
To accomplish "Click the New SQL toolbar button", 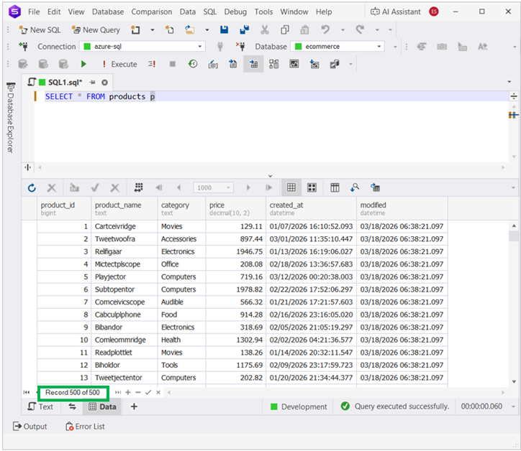I will [x=40, y=30].
